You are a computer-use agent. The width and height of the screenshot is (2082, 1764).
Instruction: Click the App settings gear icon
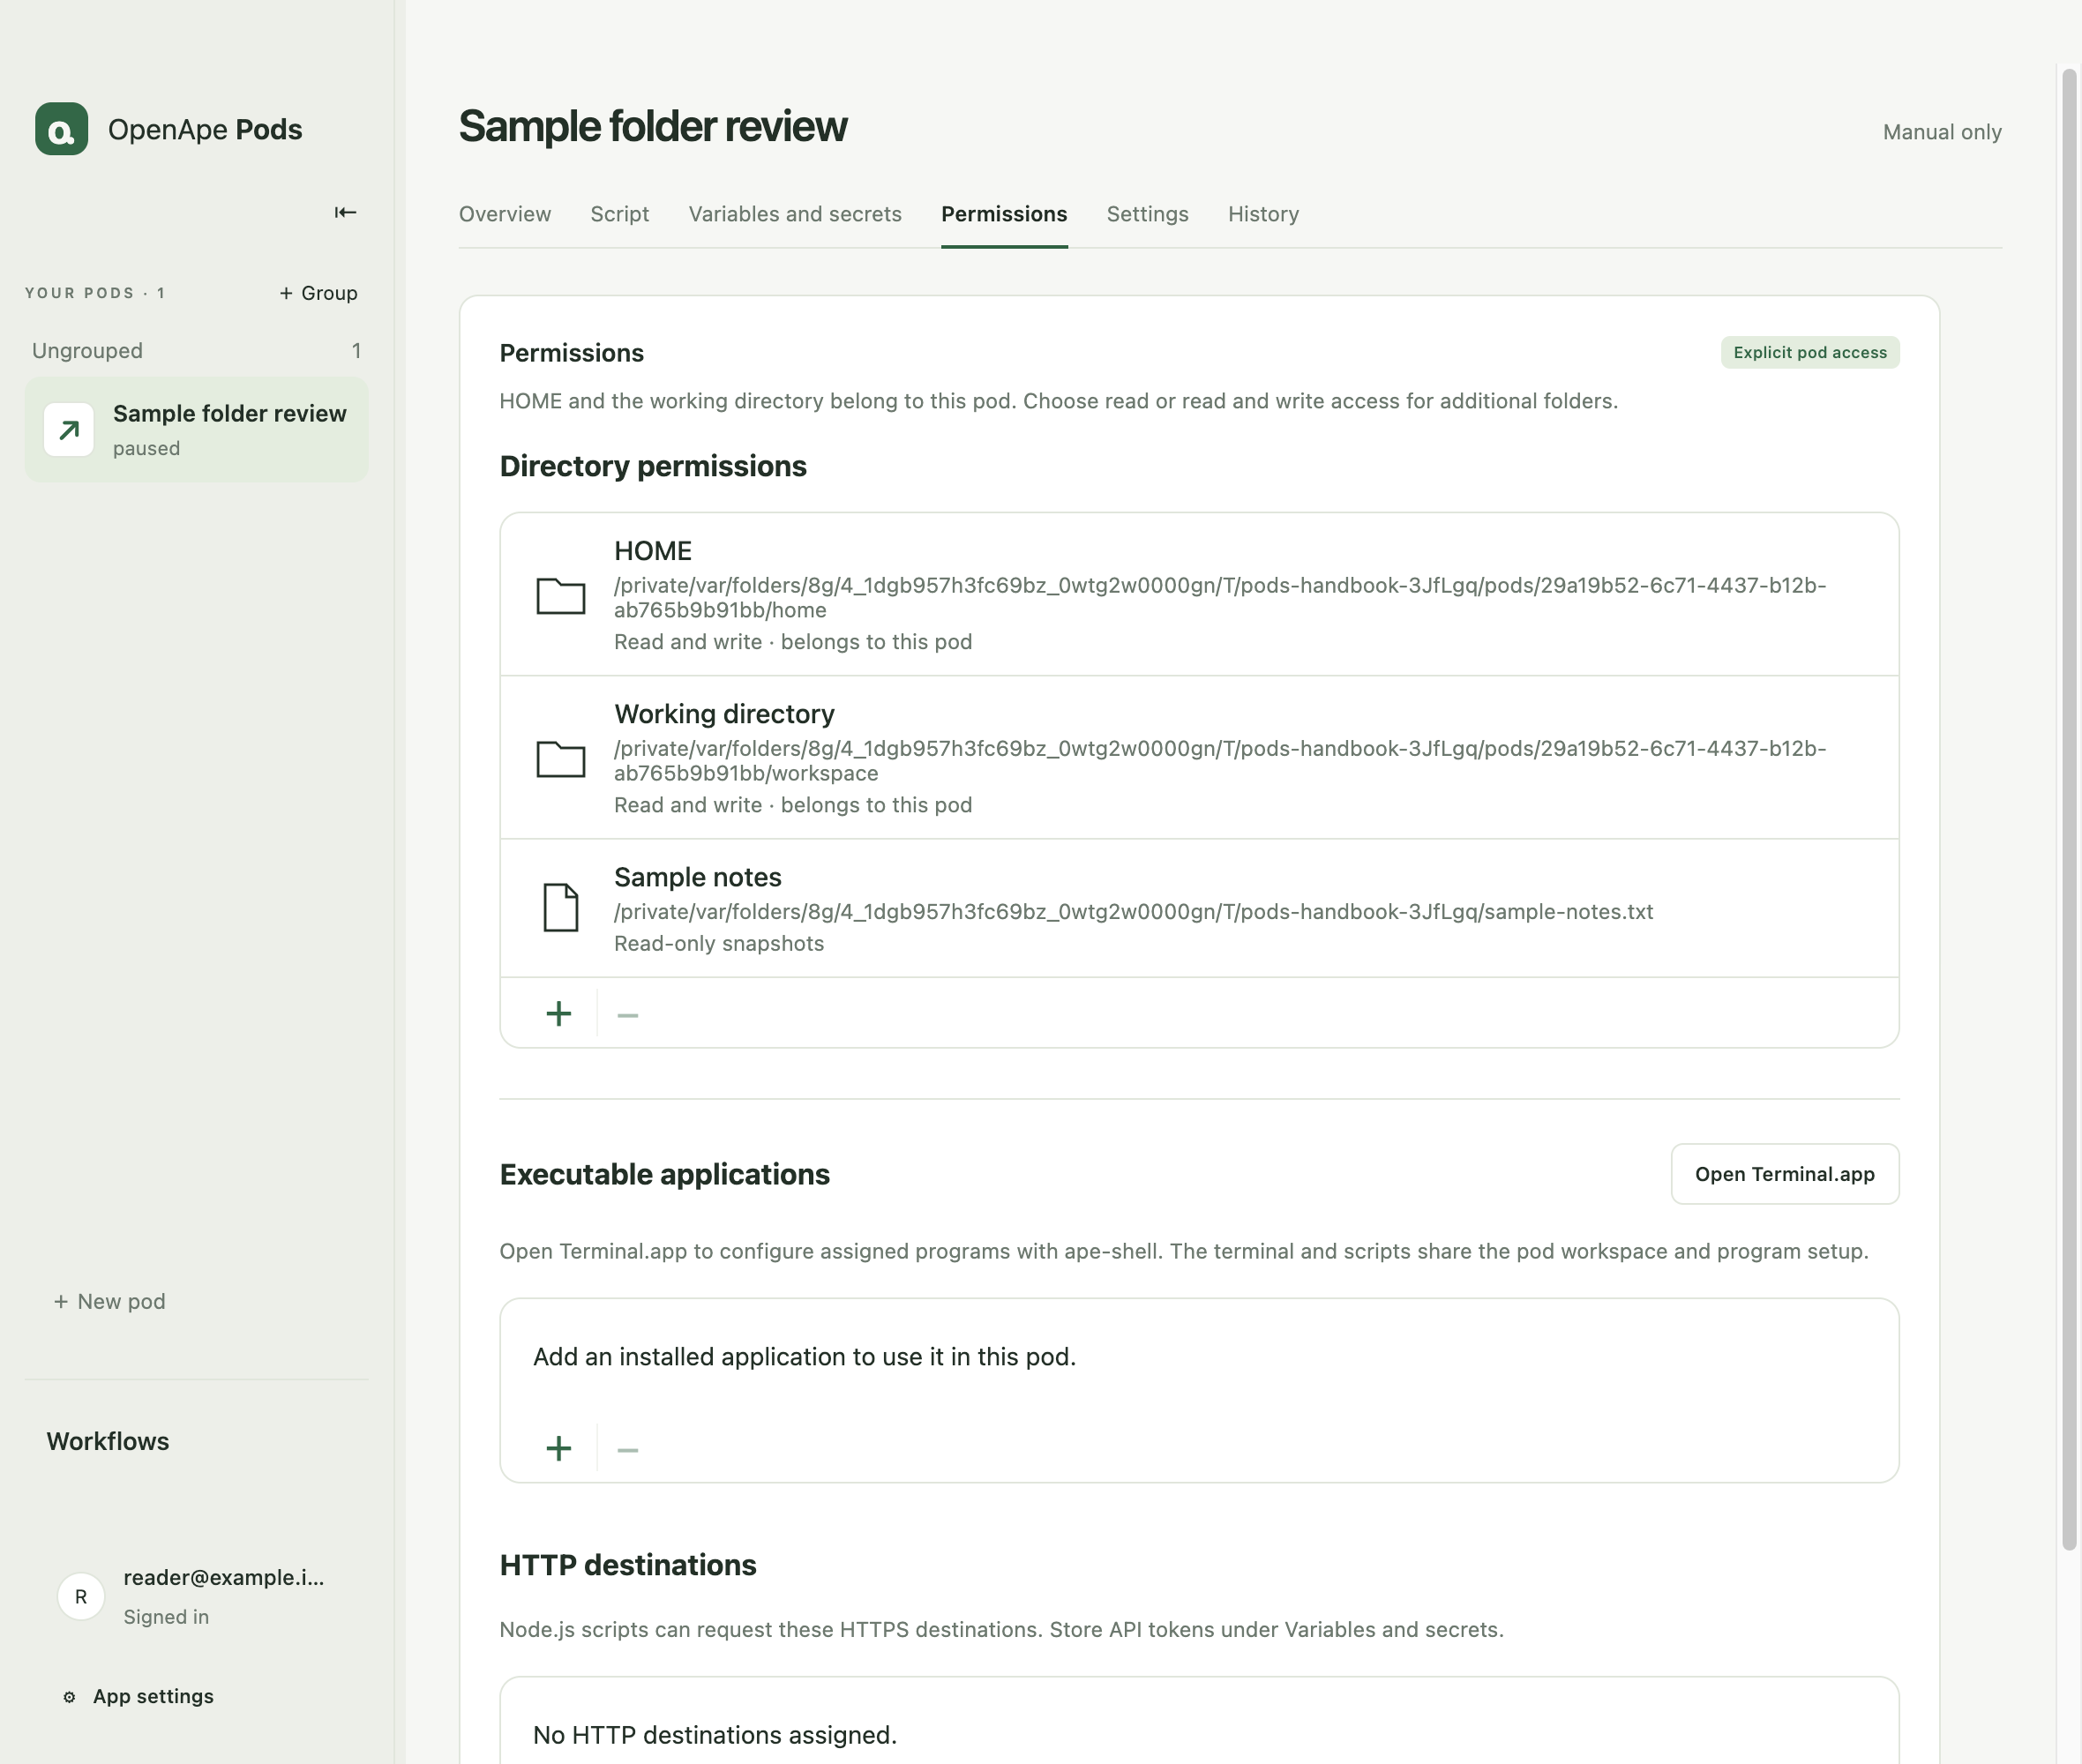pos(69,1697)
